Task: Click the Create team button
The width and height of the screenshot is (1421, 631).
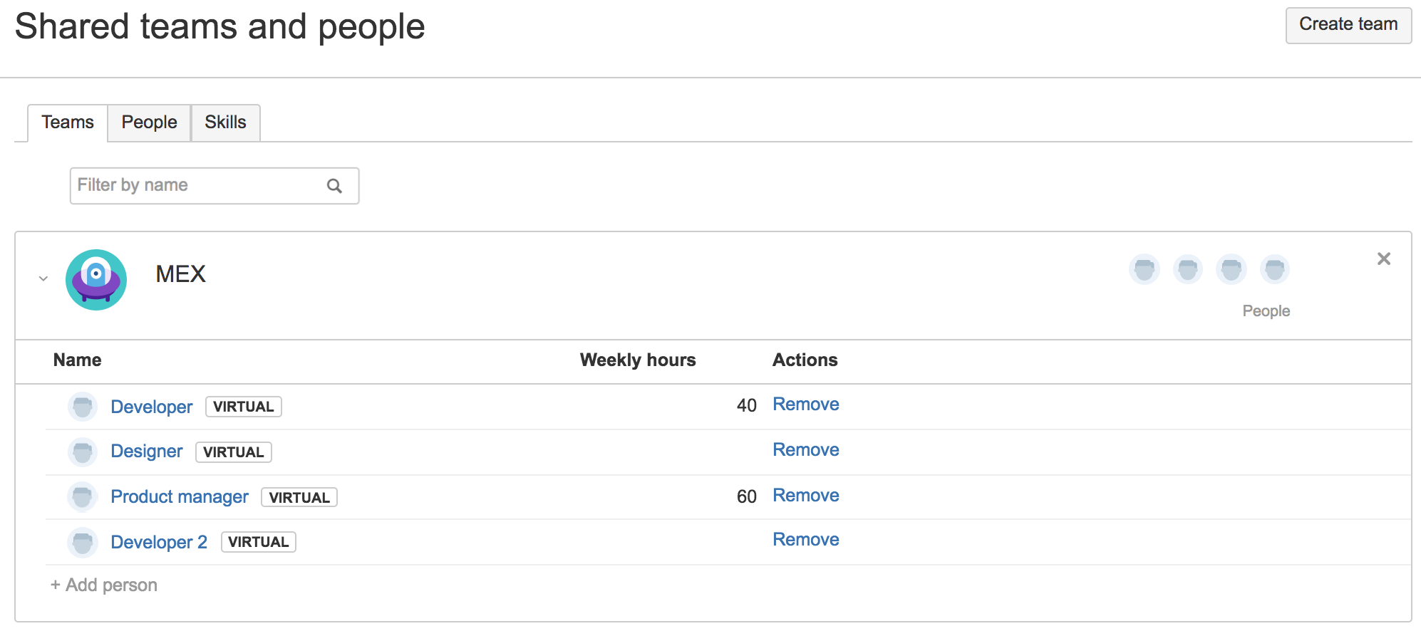Action: (1348, 25)
